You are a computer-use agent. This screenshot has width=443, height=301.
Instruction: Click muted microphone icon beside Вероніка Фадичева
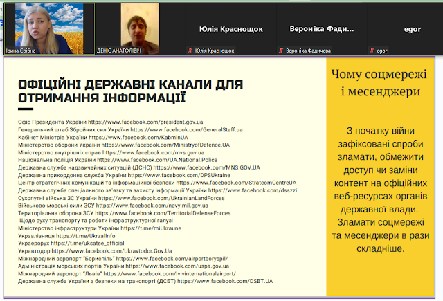[281, 51]
